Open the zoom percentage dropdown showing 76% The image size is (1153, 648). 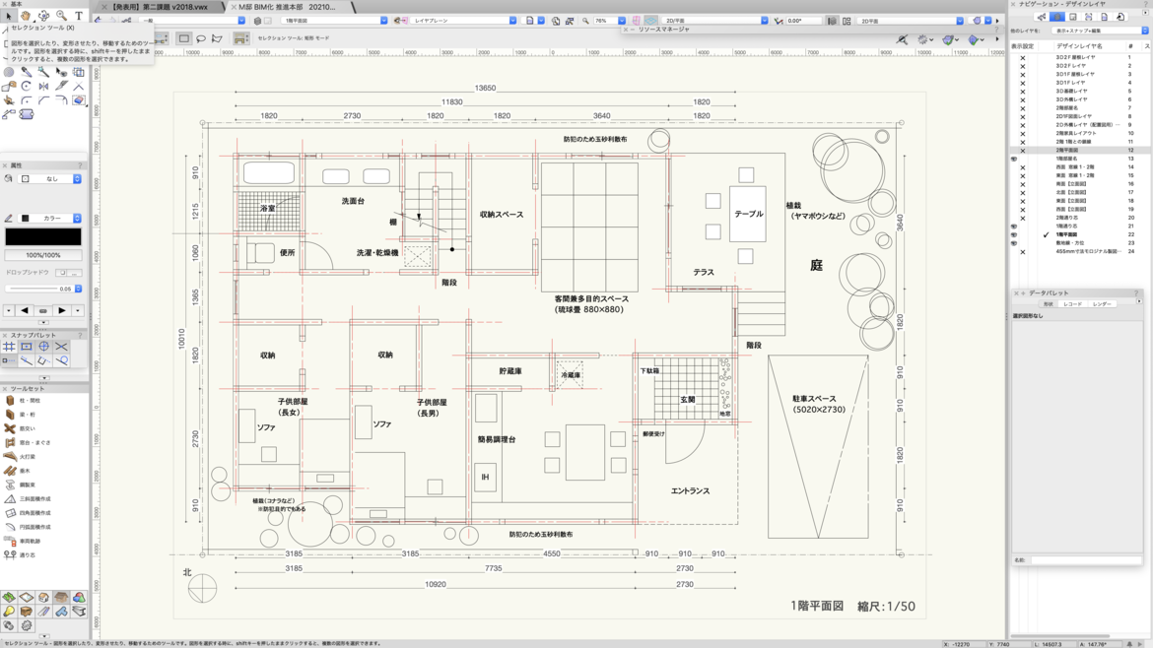point(622,19)
